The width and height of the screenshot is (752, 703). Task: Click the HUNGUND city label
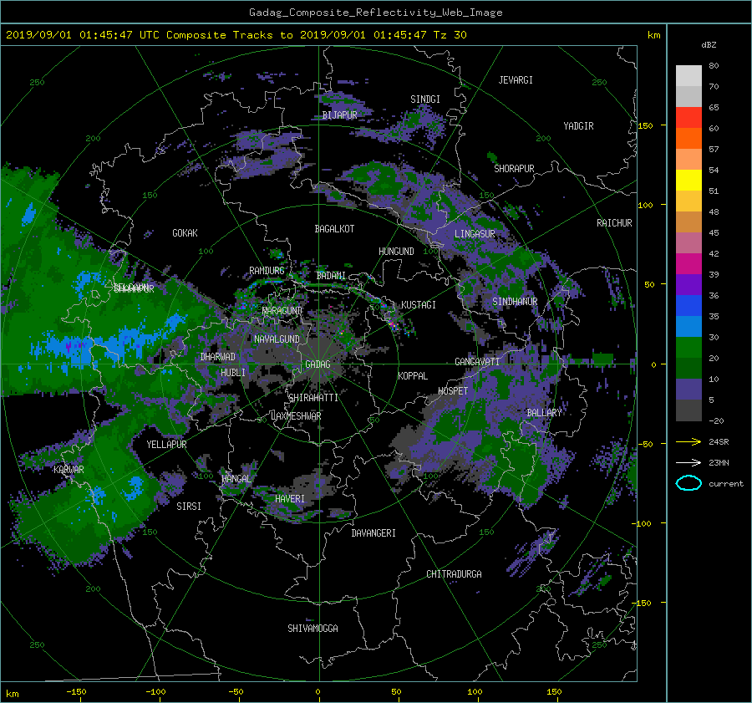coord(396,252)
